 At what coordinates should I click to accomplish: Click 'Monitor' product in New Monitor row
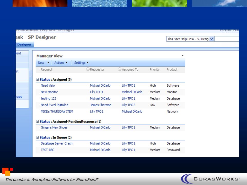click(x=172, y=92)
